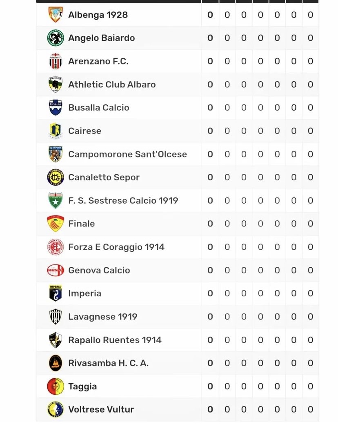Click the Rivasamba H. C. A. name
Screen dimensions: 338x424
(x=109, y=363)
